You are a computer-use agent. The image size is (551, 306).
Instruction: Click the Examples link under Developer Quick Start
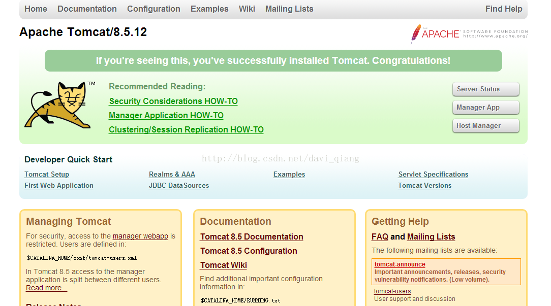click(289, 175)
